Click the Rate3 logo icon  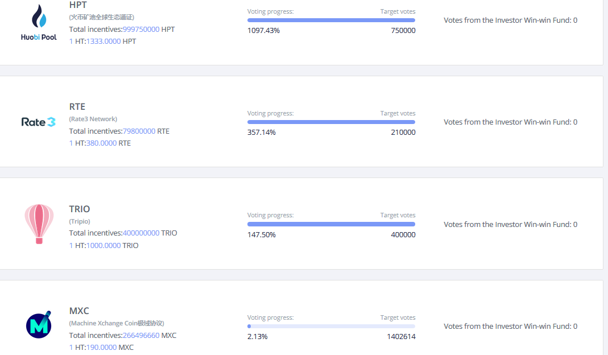pos(38,122)
